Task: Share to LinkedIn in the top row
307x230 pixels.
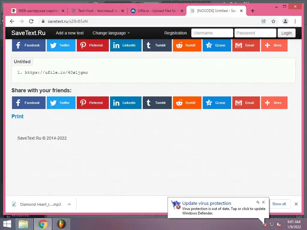Action: (126, 45)
